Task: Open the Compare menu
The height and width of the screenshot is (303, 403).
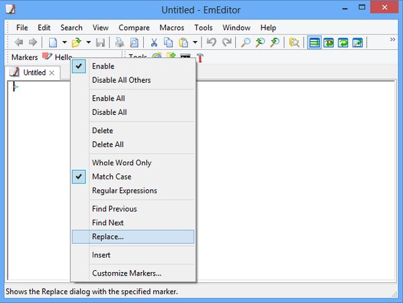Action: tap(134, 28)
